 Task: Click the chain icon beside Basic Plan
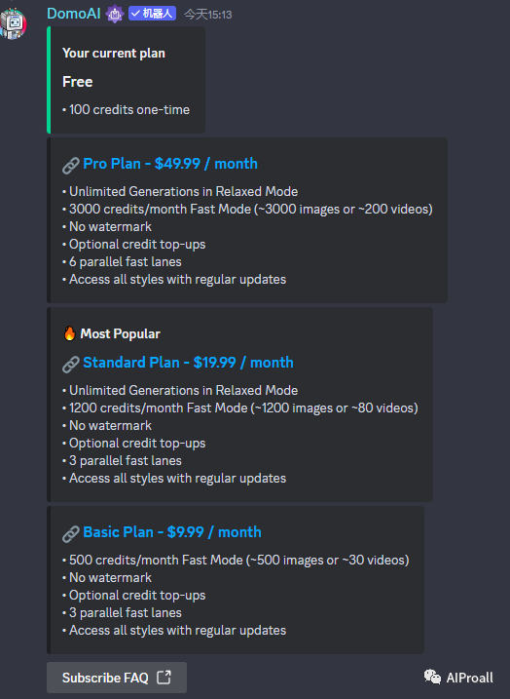[71, 533]
